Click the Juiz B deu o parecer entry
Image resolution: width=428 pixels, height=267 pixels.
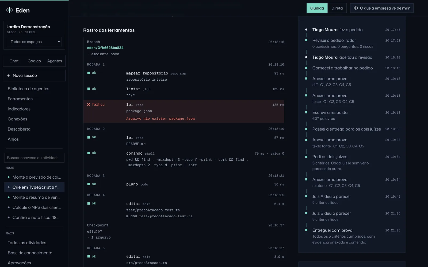pos(331,213)
